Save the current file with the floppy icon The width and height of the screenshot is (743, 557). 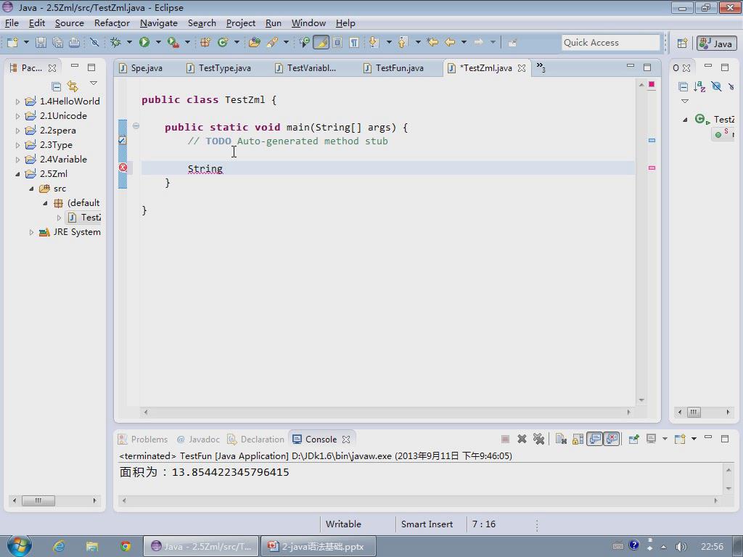tap(41, 43)
